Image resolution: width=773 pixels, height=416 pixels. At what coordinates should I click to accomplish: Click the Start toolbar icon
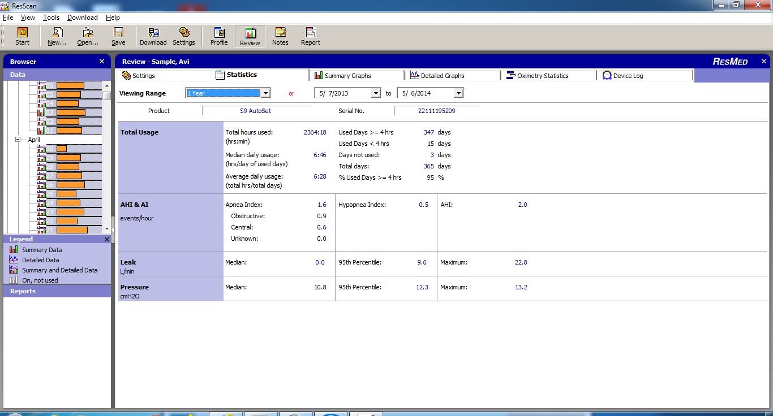(x=22, y=36)
